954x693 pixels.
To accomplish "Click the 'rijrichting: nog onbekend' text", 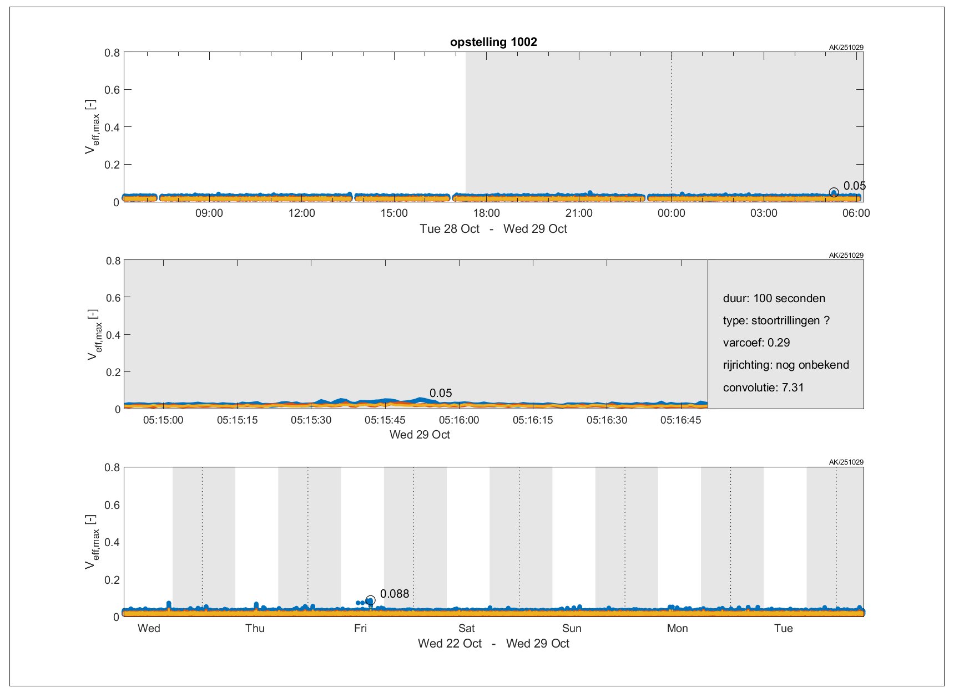I will (785, 365).
